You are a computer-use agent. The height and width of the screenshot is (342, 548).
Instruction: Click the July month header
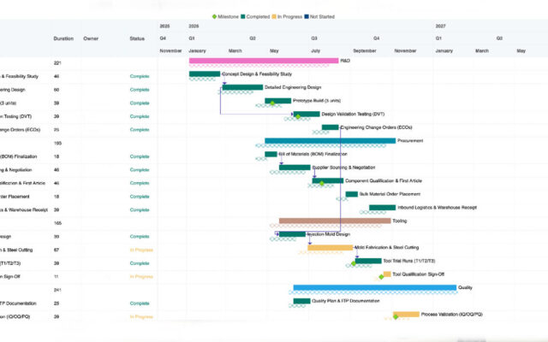click(x=316, y=51)
